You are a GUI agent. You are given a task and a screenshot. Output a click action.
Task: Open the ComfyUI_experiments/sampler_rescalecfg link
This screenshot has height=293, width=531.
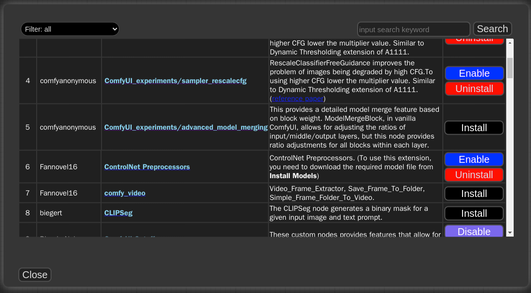(175, 80)
